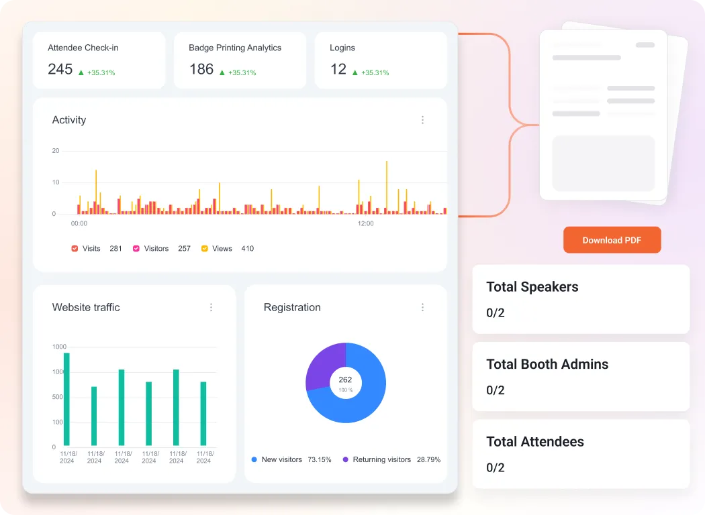Select the Attendee Check-in stat card
Image resolution: width=705 pixels, height=515 pixels.
pos(99,60)
